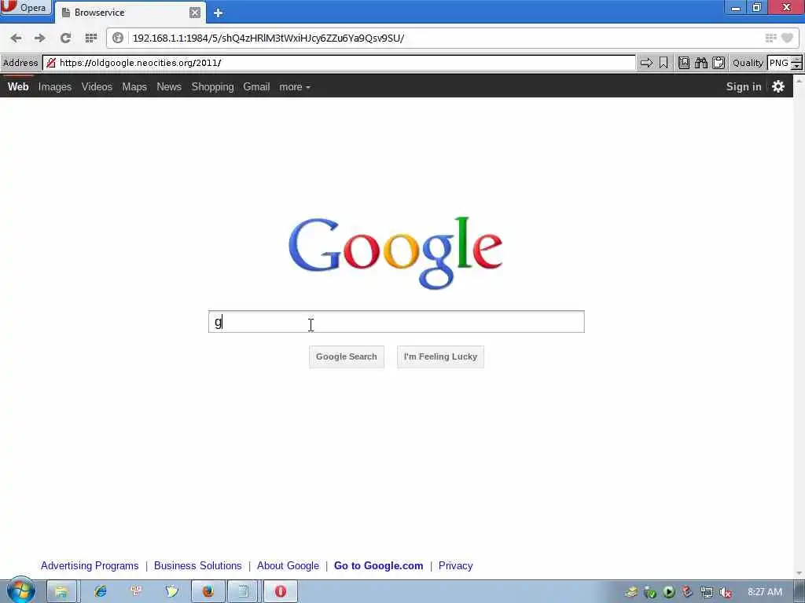This screenshot has width=805, height=603.
Task: Go forward with Opera's forward arrow
Action: click(39, 38)
